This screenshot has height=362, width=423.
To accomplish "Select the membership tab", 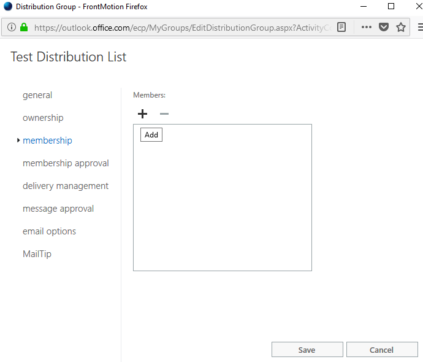I will tap(47, 141).
